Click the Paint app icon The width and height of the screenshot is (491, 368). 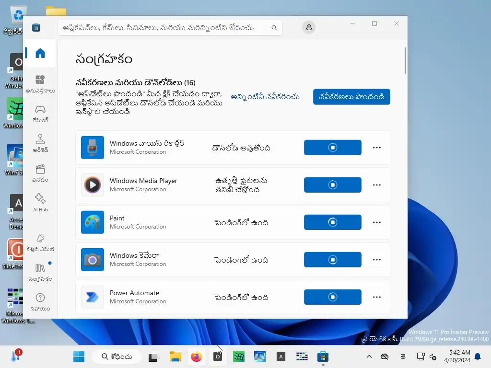93,222
